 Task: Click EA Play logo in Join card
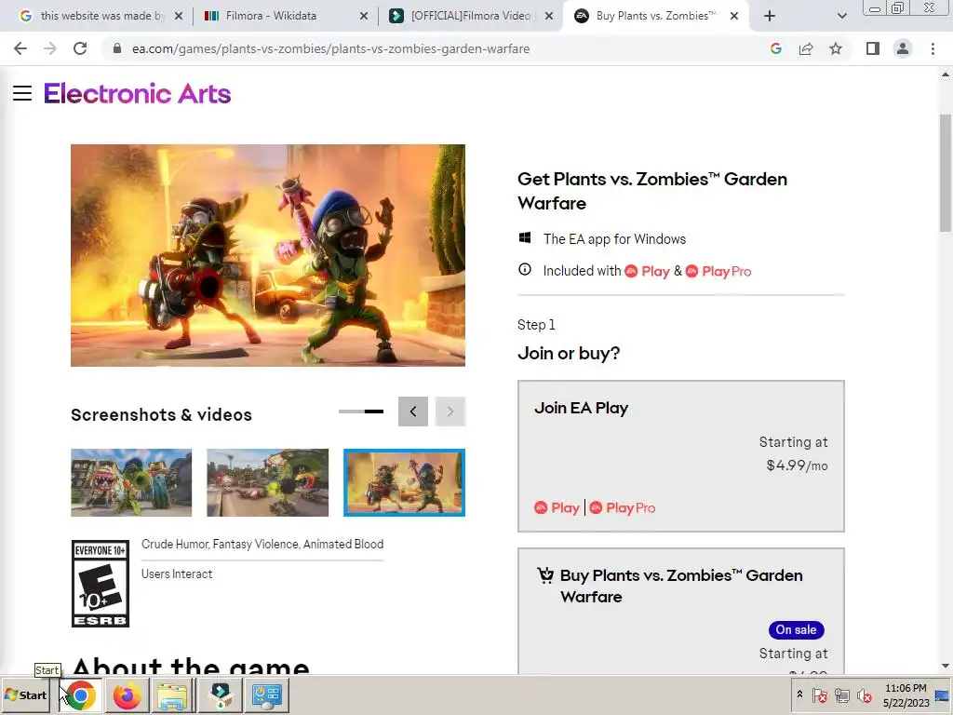[x=557, y=507]
